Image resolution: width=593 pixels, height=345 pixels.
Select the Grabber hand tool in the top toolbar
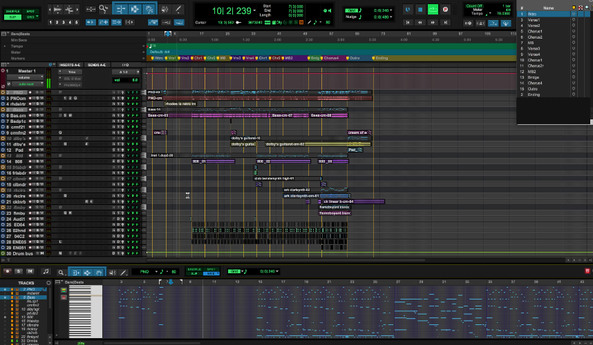coord(149,9)
